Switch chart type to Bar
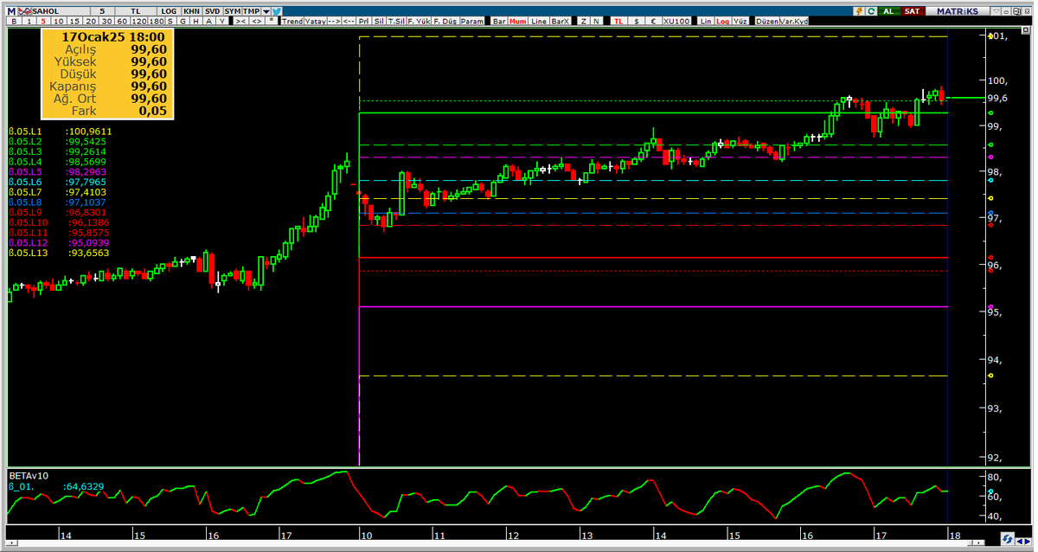The image size is (1038, 552). point(499,21)
